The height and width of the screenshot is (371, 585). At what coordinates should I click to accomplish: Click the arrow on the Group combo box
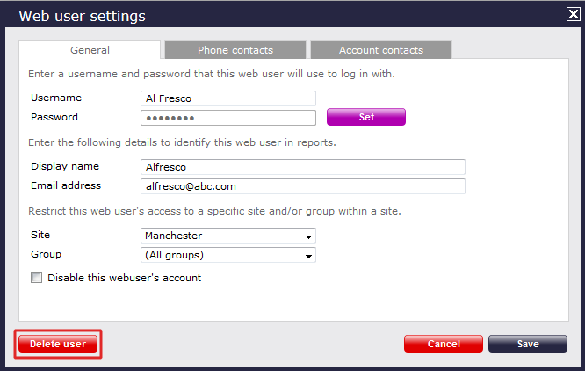tap(309, 256)
